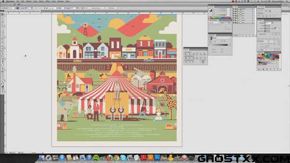Open the Effect menu
The image size is (290, 163).
tap(48, 1)
